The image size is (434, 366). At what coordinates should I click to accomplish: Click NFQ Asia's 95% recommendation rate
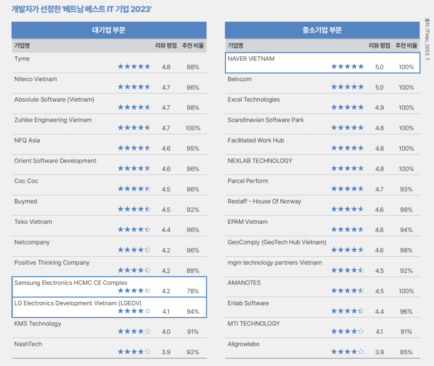(x=193, y=149)
